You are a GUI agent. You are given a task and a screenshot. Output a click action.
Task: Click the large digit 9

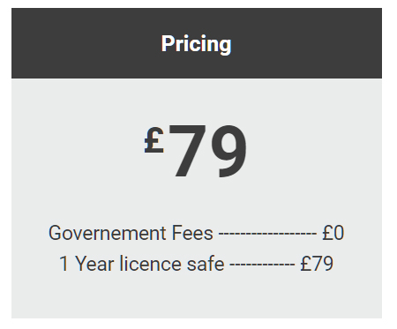point(228,152)
